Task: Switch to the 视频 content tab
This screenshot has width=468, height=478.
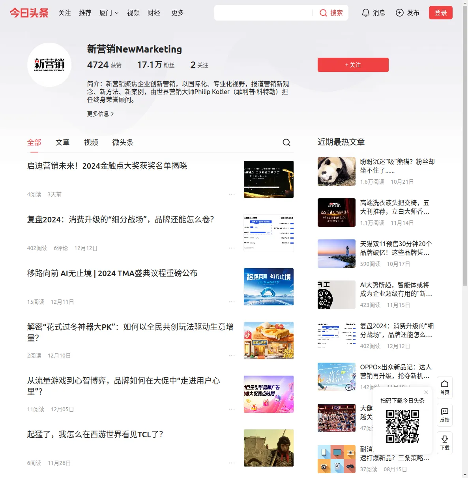Action: tap(91, 142)
